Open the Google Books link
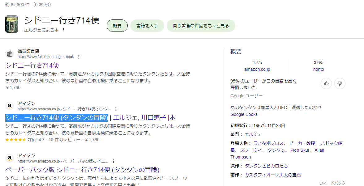Screen dimensions: 364x186 (x=244, y=114)
